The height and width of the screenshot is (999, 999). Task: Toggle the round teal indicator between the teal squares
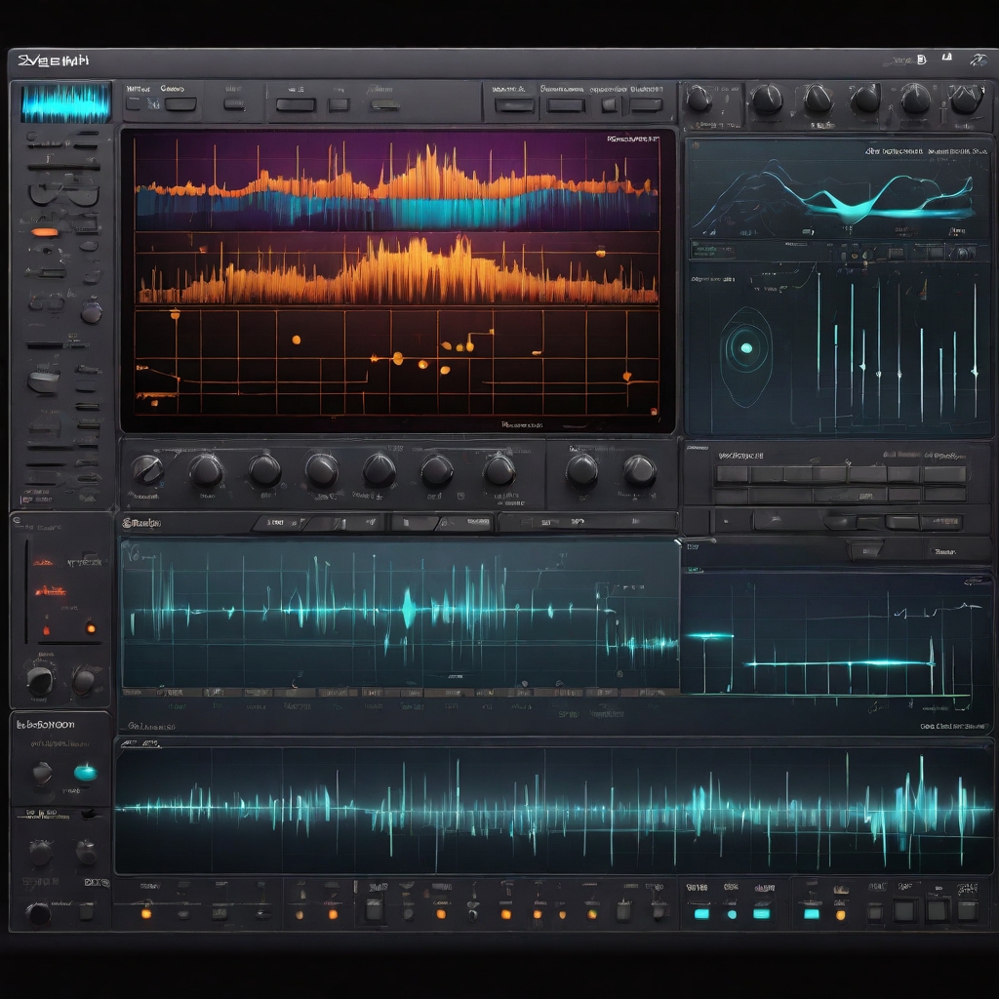tap(732, 914)
